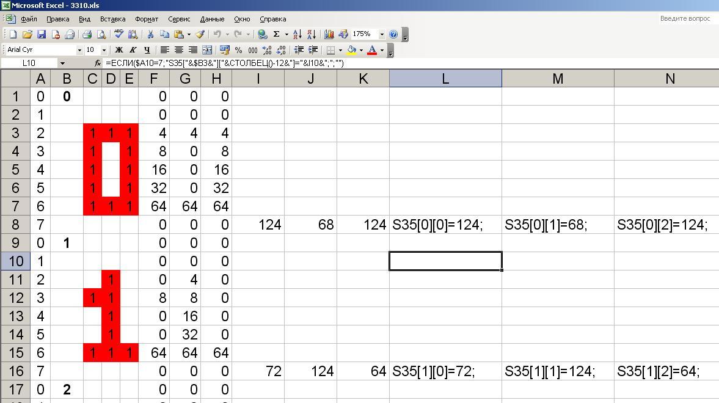This screenshot has width=719, height=403.
Task: Create a new blank workbook
Action: [x=13, y=34]
